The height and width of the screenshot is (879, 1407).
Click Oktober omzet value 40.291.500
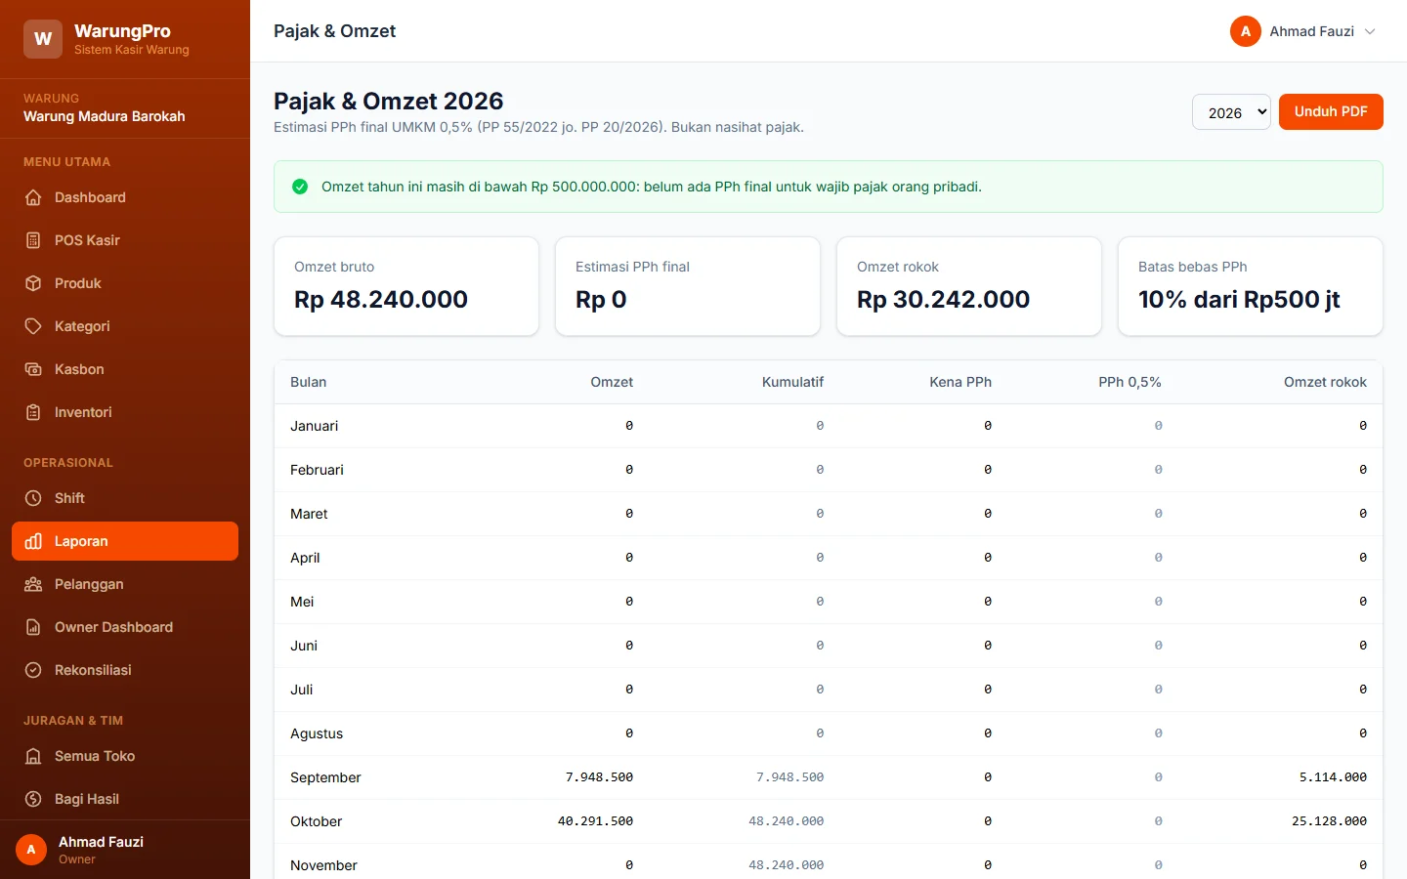595,821
